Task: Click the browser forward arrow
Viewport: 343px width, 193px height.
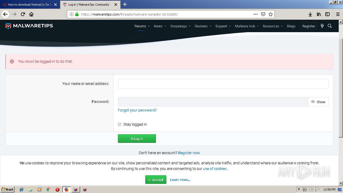Action: 14,14
